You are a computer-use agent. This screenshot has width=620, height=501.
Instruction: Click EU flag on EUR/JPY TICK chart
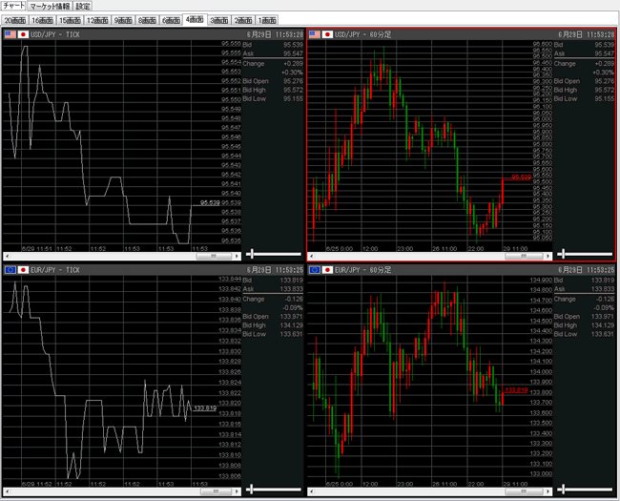tap(10, 270)
